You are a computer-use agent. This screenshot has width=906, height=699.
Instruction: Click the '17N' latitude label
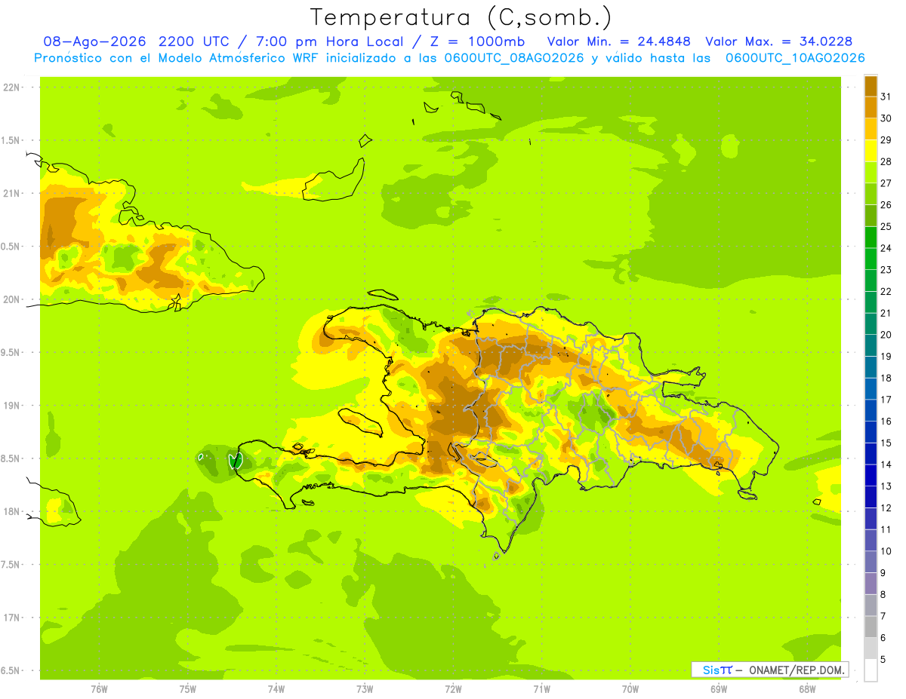[11, 618]
